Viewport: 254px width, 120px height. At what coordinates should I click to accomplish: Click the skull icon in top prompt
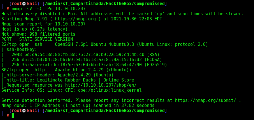[x=24, y=4]
